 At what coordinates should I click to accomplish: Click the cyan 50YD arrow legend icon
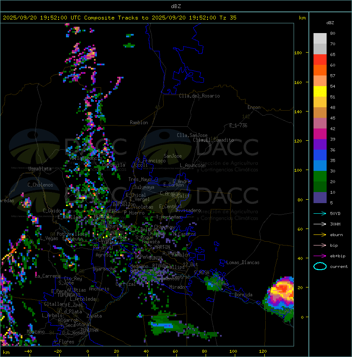(320, 214)
